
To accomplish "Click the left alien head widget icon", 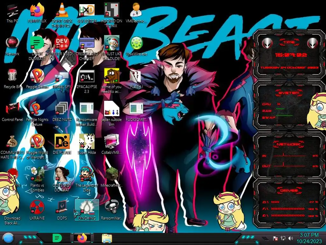I will pos(267,43).
